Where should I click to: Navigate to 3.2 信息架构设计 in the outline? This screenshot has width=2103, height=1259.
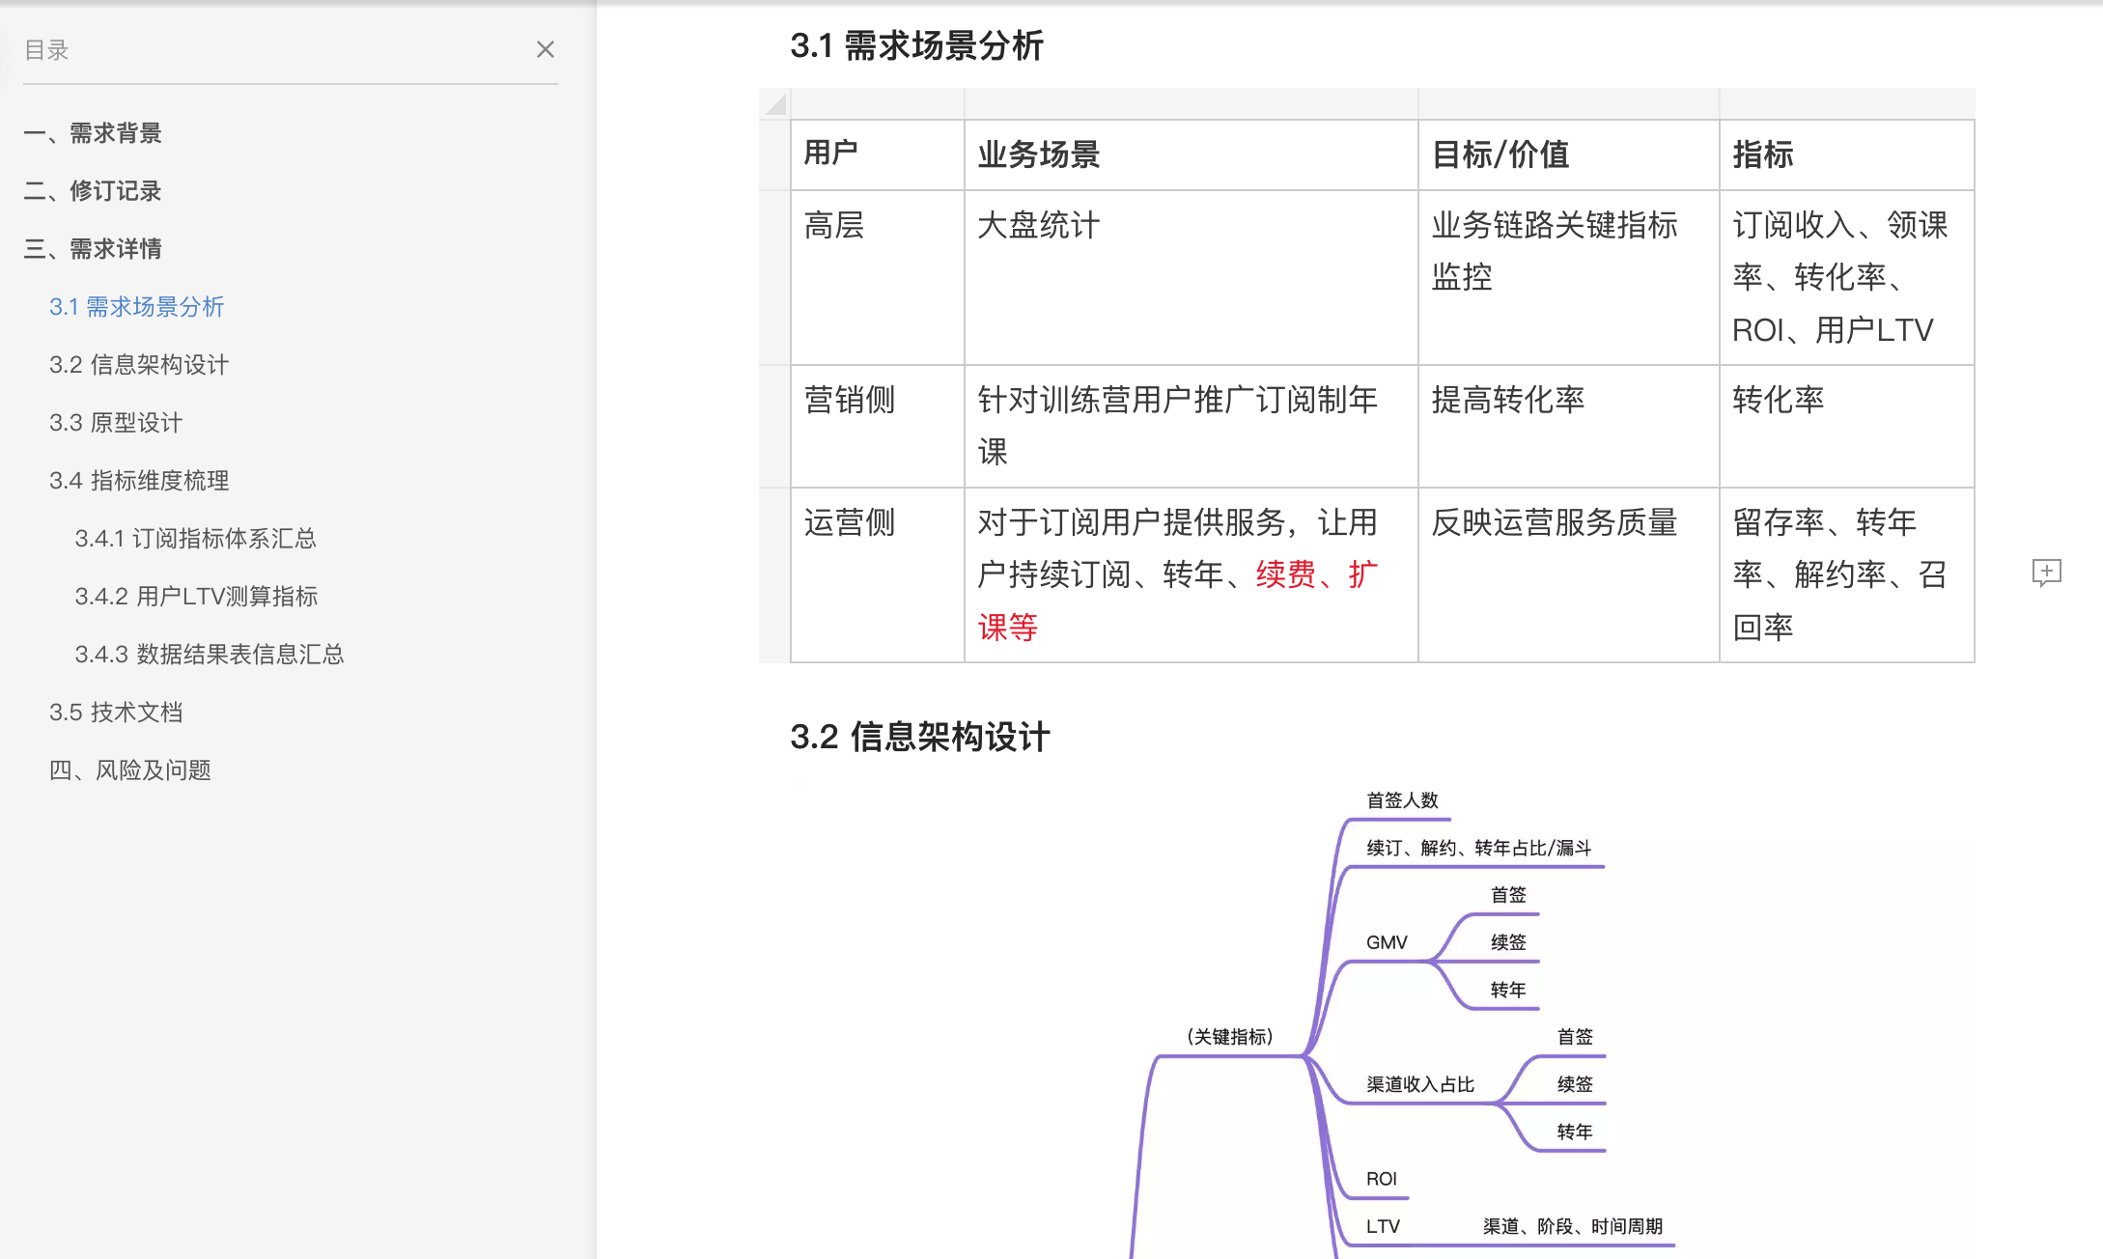pyautogui.click(x=139, y=365)
